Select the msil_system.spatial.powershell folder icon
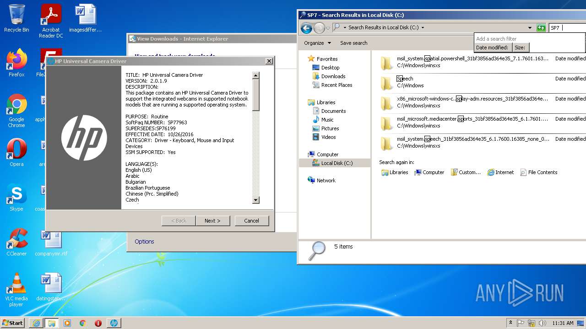 (387, 63)
